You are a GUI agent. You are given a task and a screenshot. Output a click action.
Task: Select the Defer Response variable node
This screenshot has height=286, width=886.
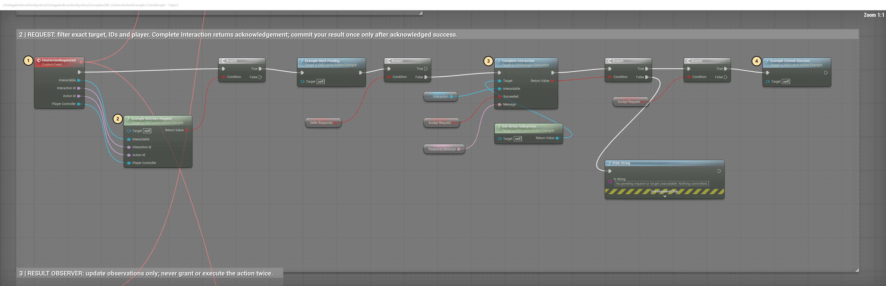click(323, 123)
